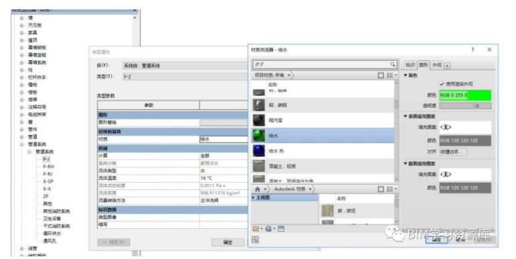Adjust the 透明度 transparency slider
516x259 pixels.
pos(465,106)
